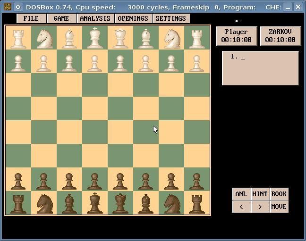Expand the SETTINGS menu
The width and height of the screenshot is (306, 241).
[170, 18]
